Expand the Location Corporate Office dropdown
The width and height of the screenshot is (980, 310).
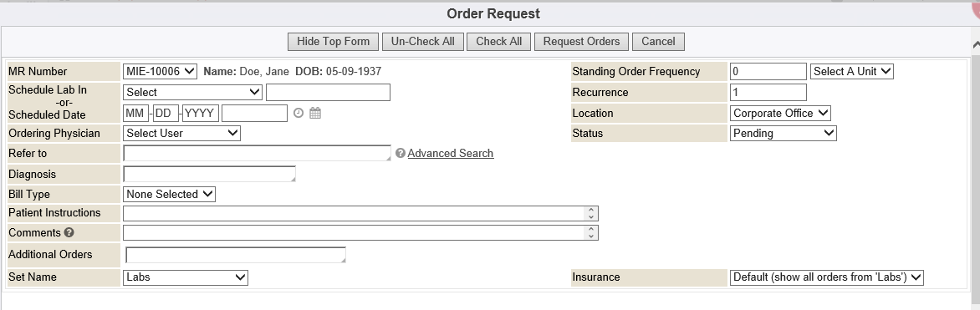tap(781, 113)
